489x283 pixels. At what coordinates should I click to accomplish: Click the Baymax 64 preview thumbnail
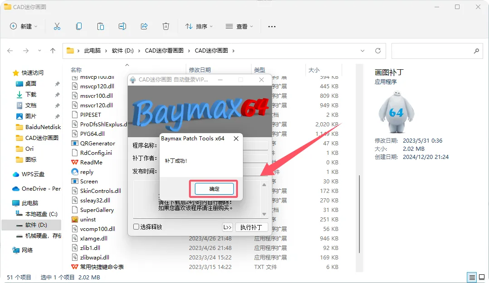397,112
